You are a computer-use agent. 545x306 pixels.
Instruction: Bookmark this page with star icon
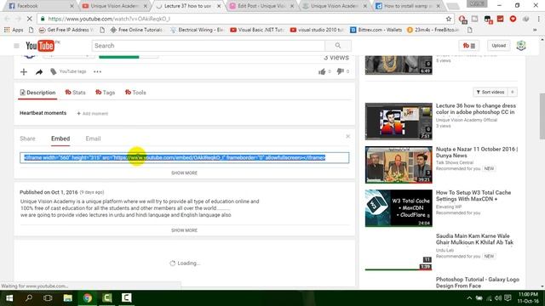(449, 19)
